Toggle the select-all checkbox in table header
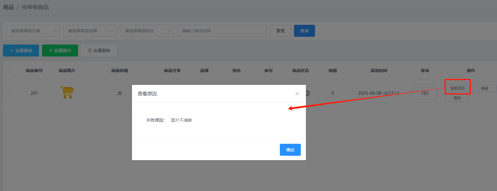Image resolution: width=497 pixels, height=191 pixels. [10, 71]
